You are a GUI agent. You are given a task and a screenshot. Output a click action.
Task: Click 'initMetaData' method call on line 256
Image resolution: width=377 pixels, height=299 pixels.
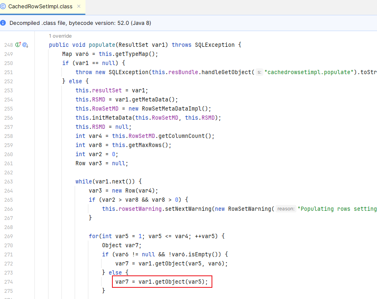[x=112, y=118]
